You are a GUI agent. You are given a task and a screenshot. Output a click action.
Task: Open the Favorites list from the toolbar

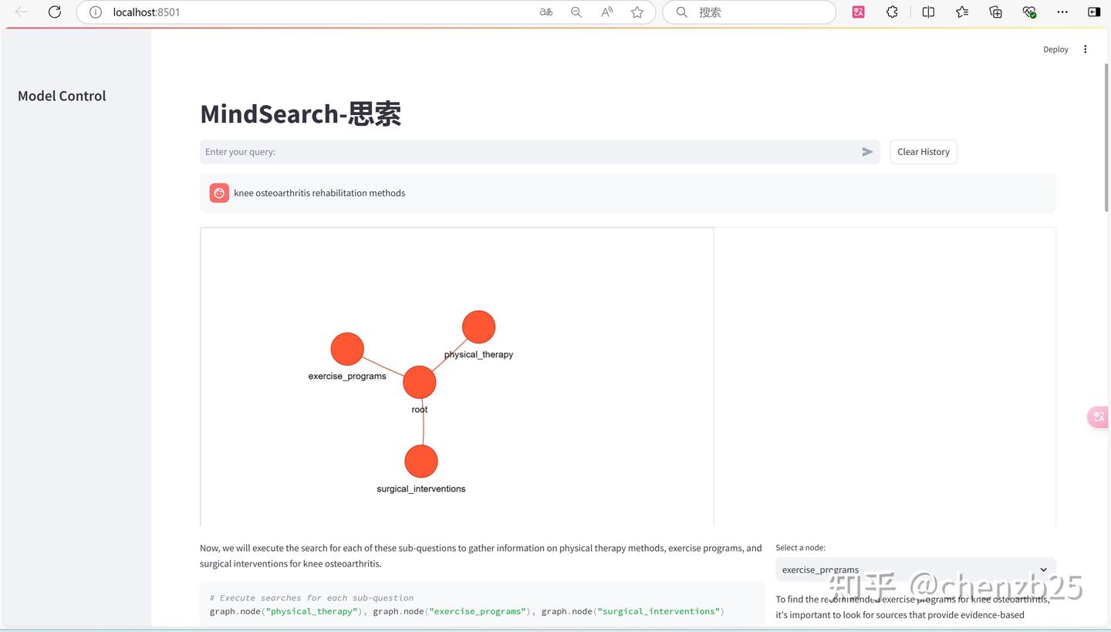click(x=961, y=12)
